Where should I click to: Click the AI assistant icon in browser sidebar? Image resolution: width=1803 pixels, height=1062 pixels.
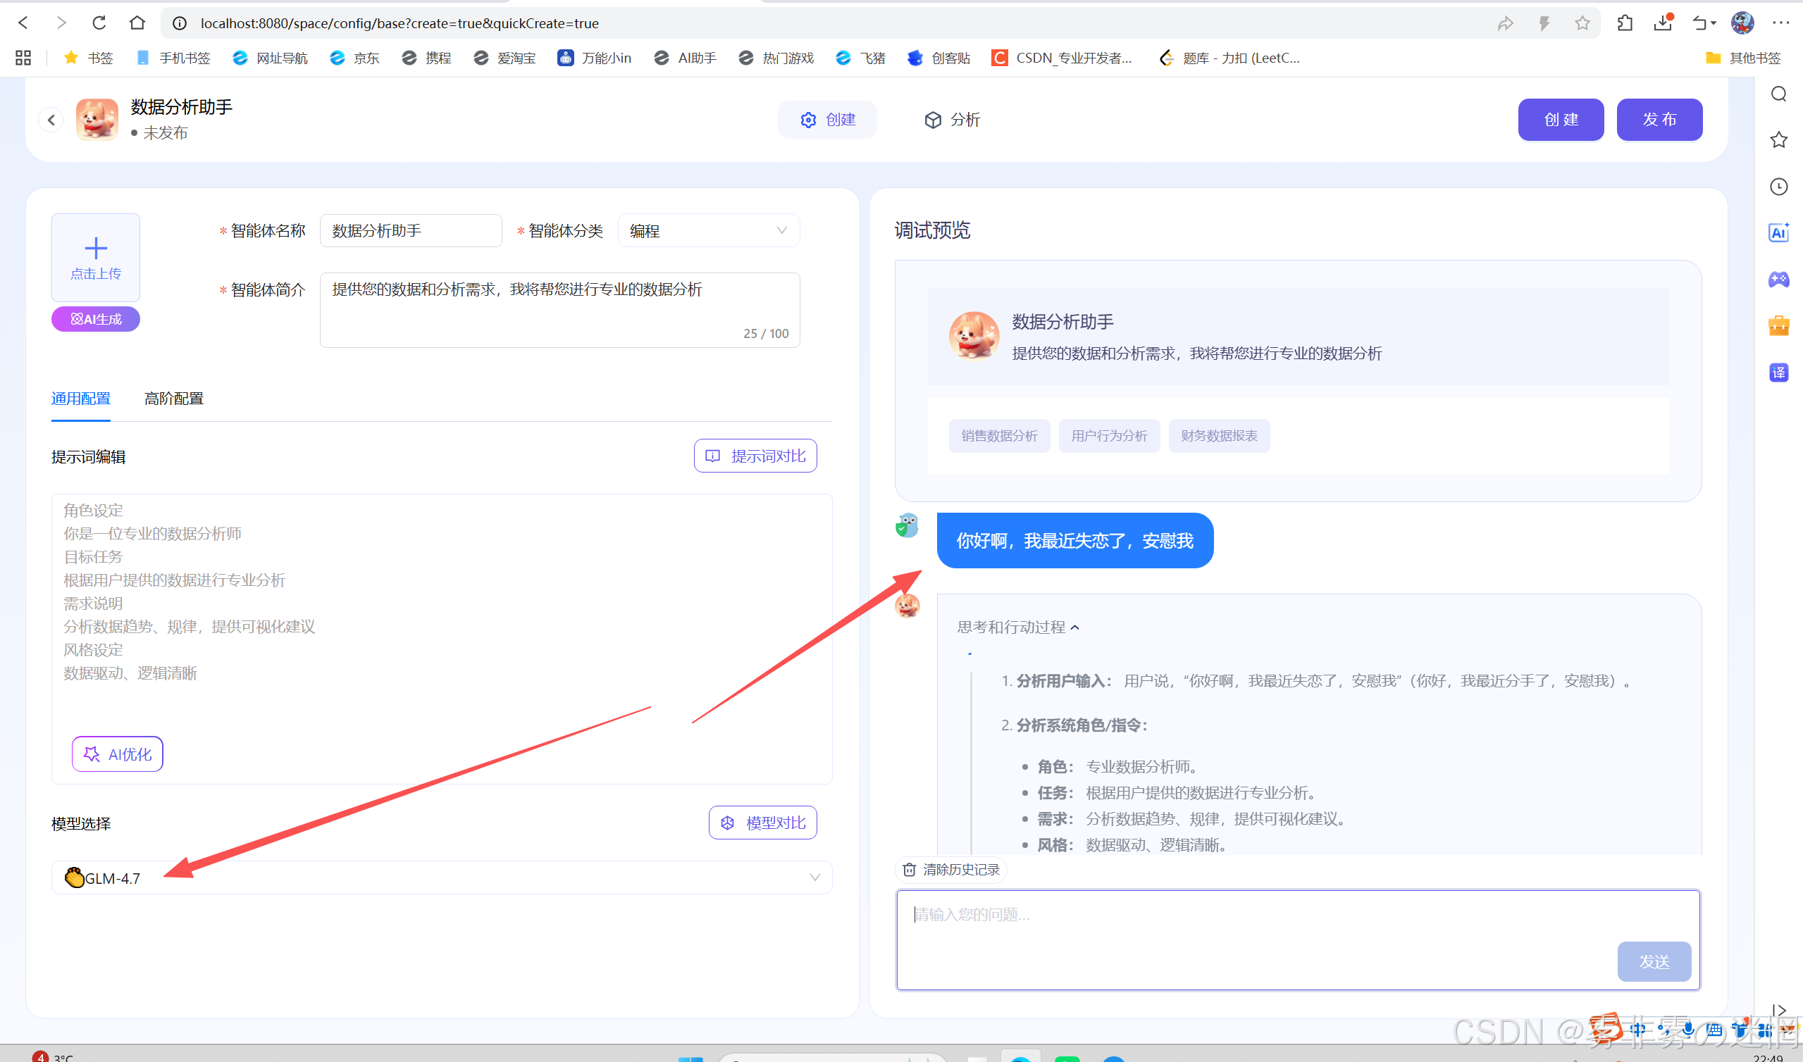click(x=1778, y=232)
